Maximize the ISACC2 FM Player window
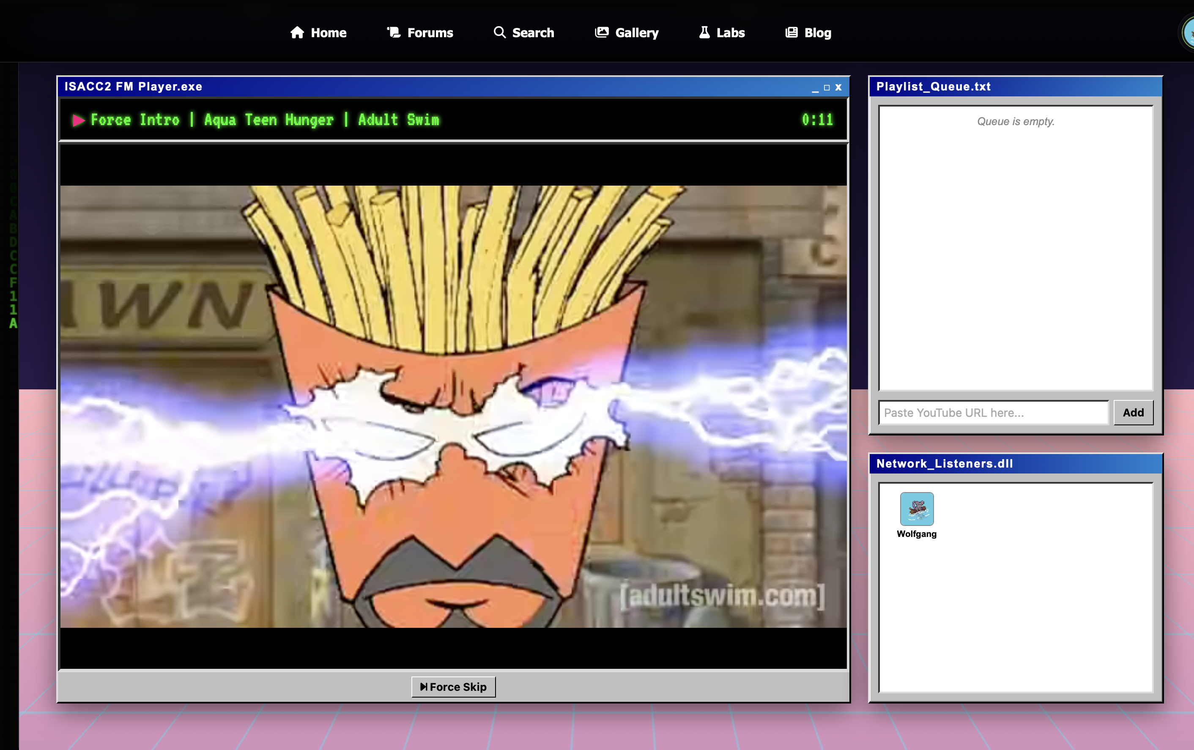 pyautogui.click(x=827, y=88)
